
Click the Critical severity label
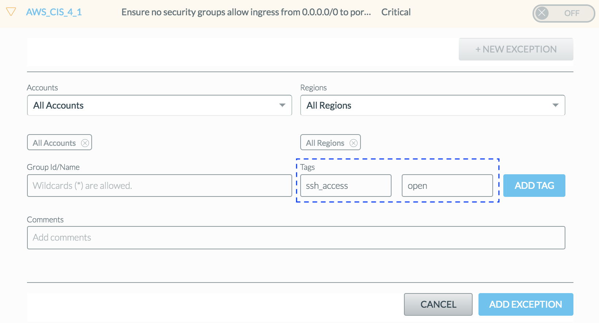[396, 12]
